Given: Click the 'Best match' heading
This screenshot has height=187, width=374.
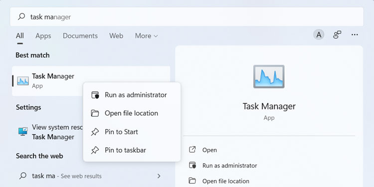Looking at the screenshot, I should click(x=32, y=55).
